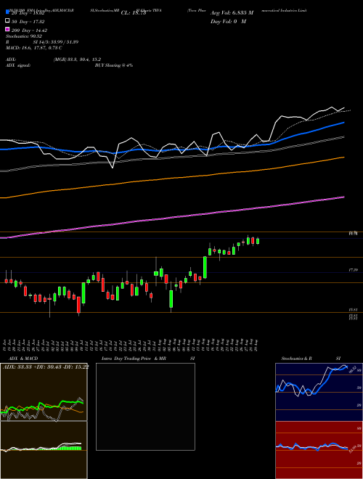Click the 17.39 price axis label
Screen dimensions: 363x479
pyautogui.click(x=353, y=270)
